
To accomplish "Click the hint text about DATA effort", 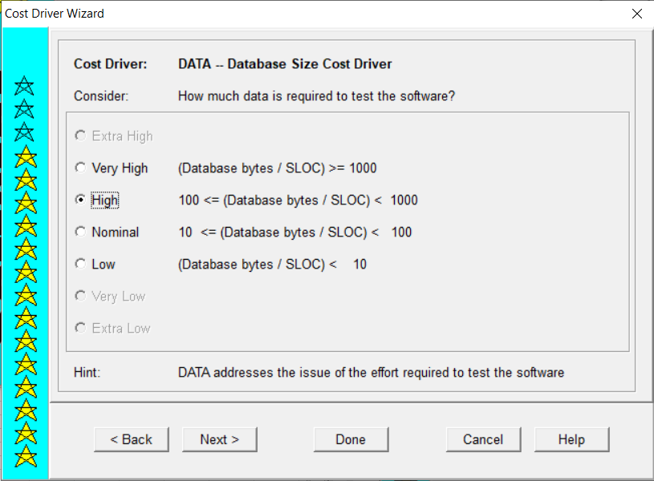I will [x=371, y=372].
